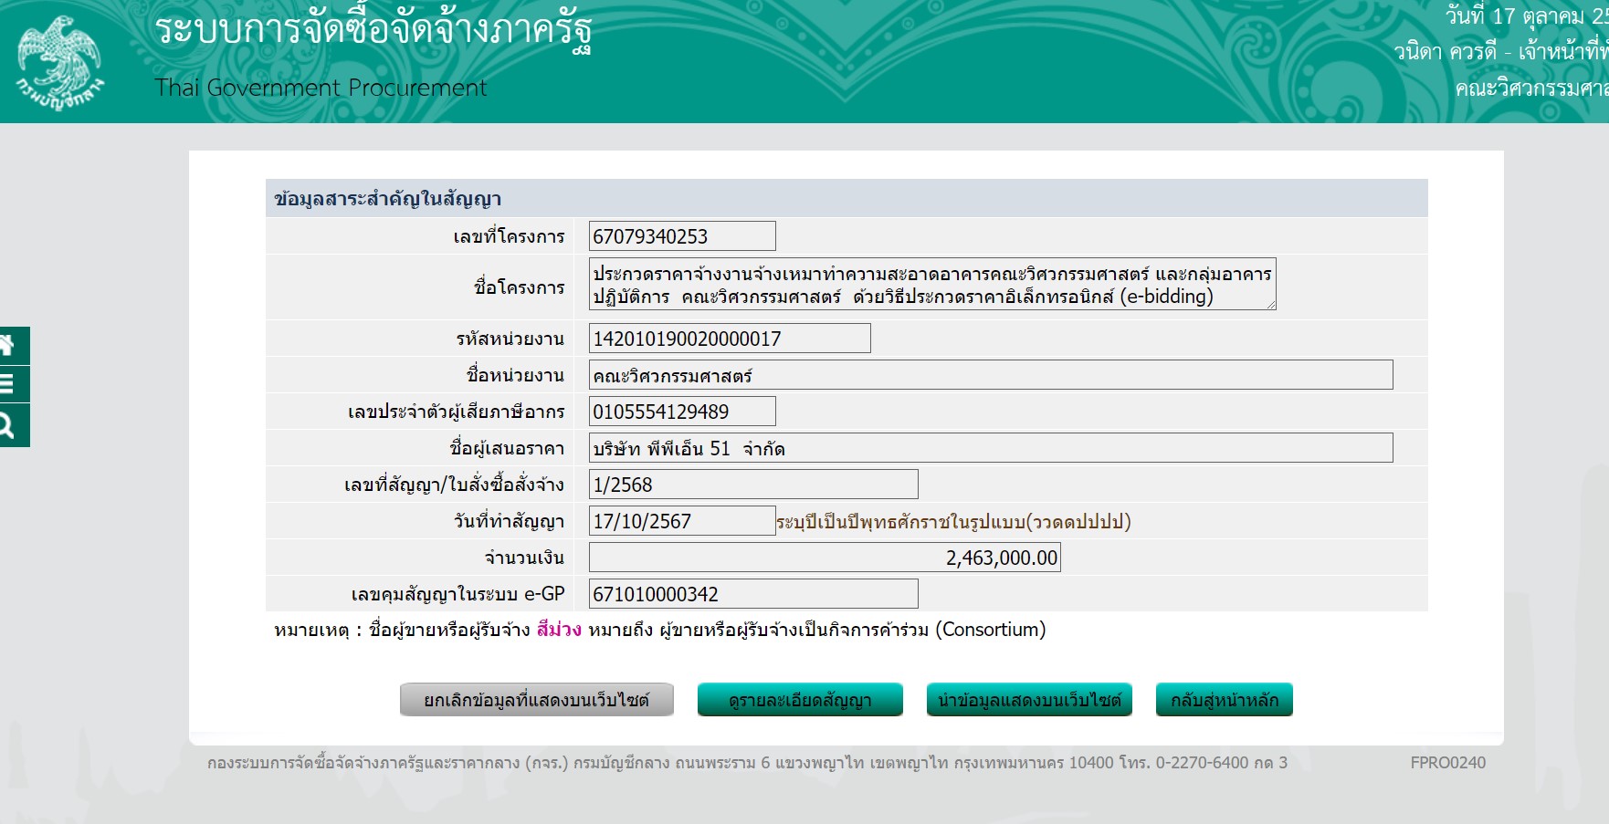Select the รหัสหน่วยงาน agency code field
Screen dimensions: 1609x824
click(729, 339)
